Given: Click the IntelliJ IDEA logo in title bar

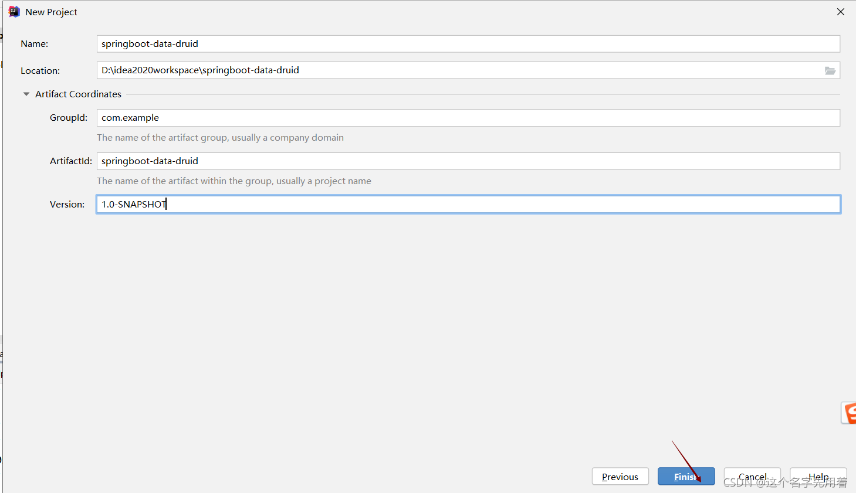Looking at the screenshot, I should [x=14, y=12].
